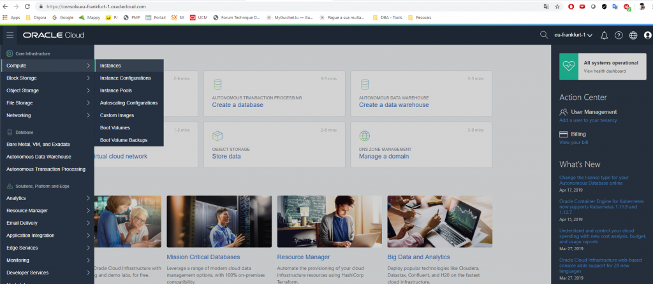Click the User Management people icon
This screenshot has width=653, height=284.
(x=564, y=112)
